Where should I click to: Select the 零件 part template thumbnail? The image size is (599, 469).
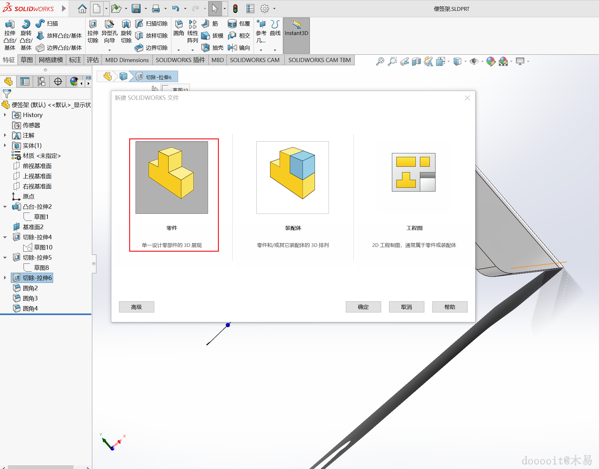[172, 178]
